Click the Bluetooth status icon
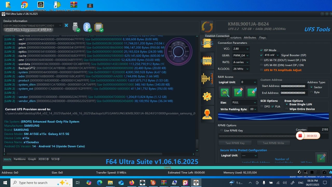Image resolution: width=332 pixels, height=187 pixels. [87, 27]
